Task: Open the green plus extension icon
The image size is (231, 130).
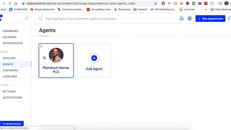Action: [x=193, y=3]
